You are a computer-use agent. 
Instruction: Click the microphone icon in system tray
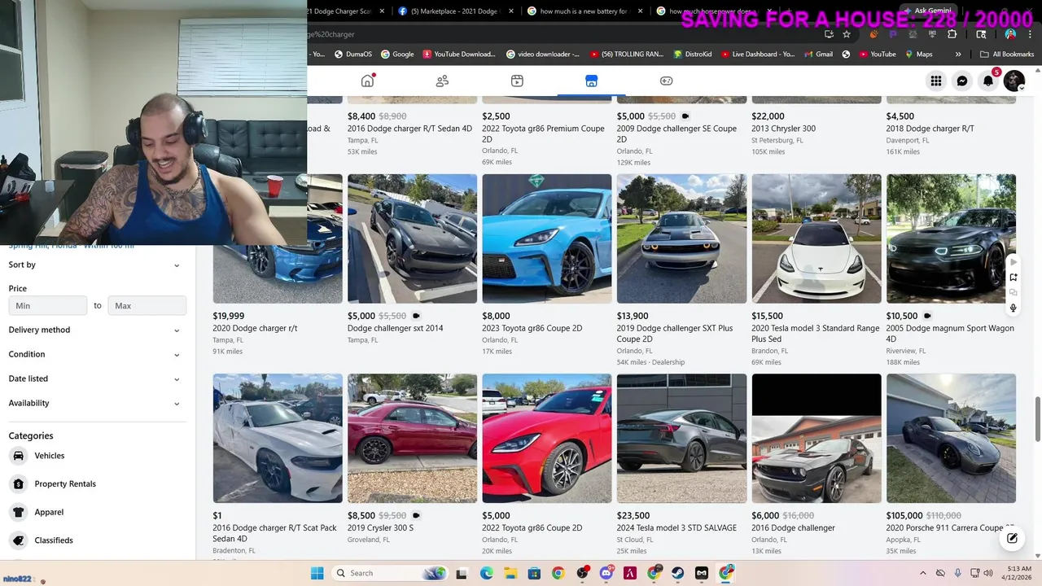click(x=957, y=573)
